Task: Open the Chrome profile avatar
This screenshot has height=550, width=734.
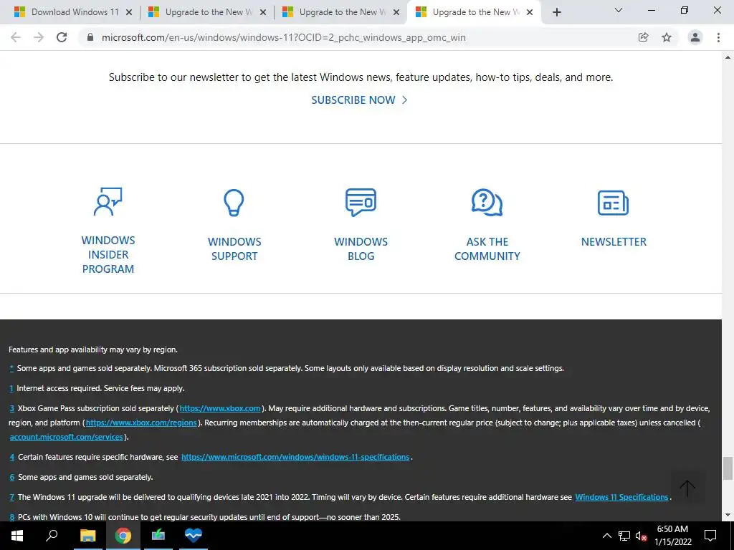Action: pos(695,37)
